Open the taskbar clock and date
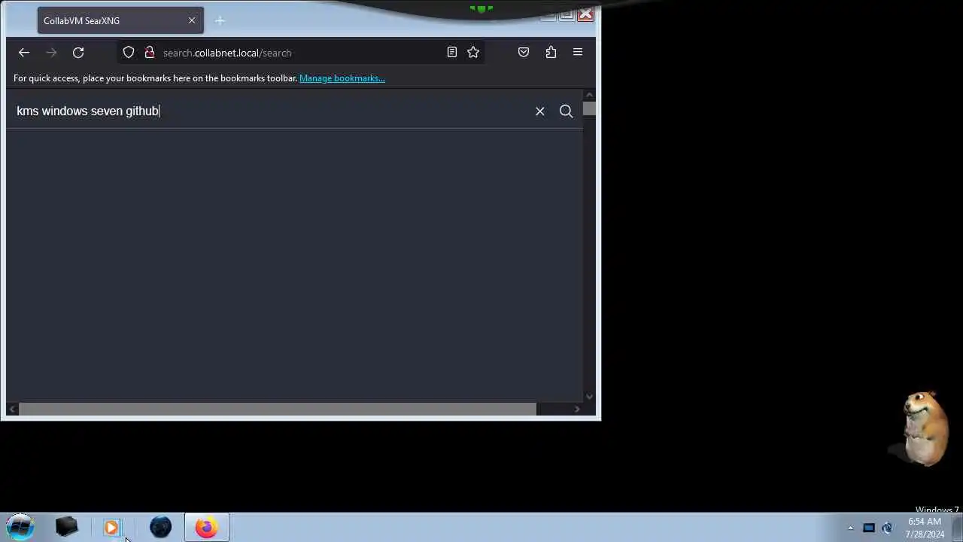963x542 pixels. [925, 528]
